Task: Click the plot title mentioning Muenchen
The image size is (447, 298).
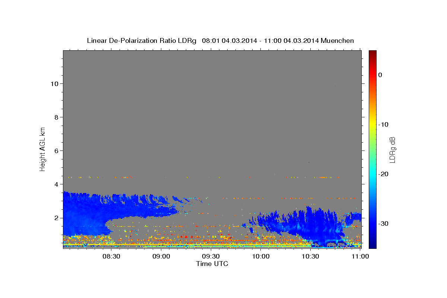Action: tap(220, 41)
